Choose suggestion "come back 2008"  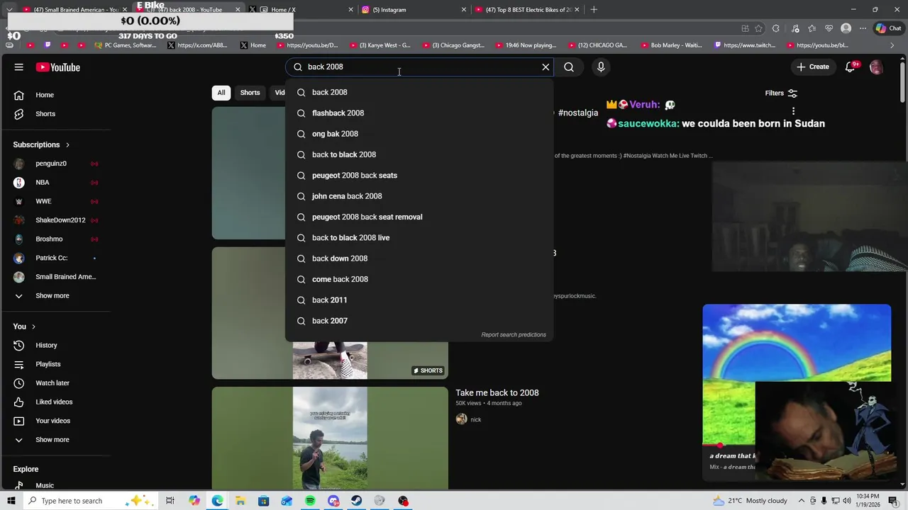point(419,279)
